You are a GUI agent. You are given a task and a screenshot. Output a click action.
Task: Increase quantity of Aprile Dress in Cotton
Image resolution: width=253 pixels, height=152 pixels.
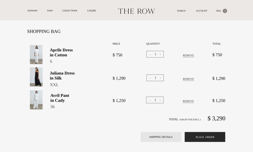pos(160,54)
